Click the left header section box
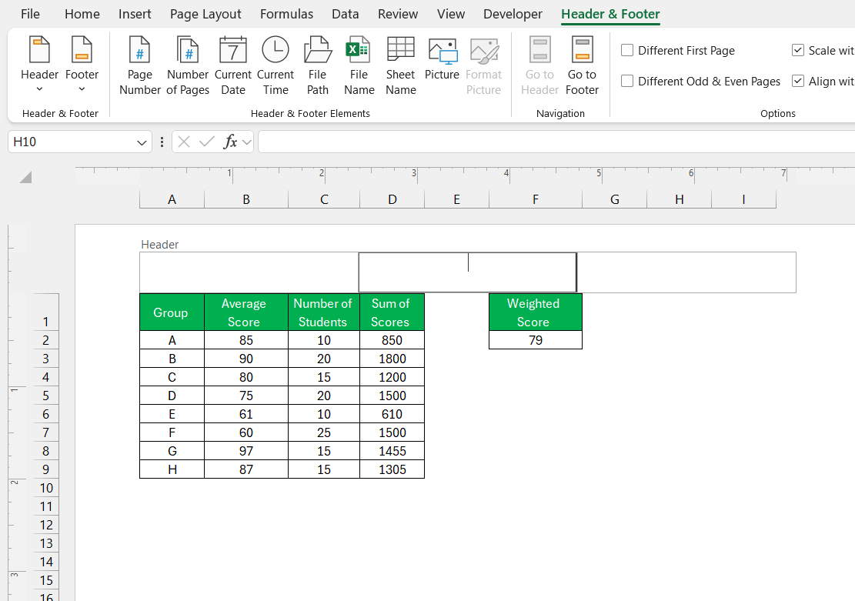 [249, 272]
